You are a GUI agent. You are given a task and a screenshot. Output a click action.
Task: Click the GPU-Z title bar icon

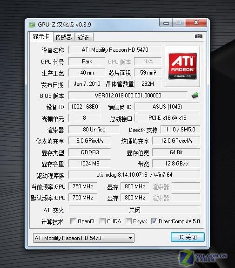(32, 25)
